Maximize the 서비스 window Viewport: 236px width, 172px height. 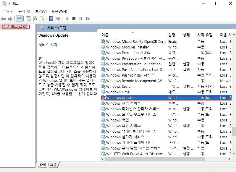click(x=217, y=4)
